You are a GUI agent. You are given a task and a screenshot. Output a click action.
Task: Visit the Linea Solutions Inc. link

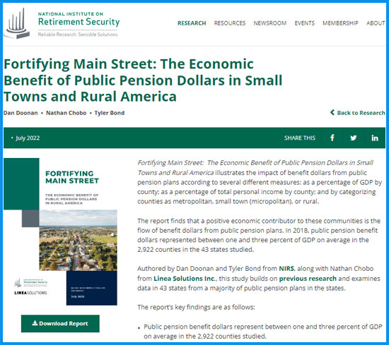[185, 279]
